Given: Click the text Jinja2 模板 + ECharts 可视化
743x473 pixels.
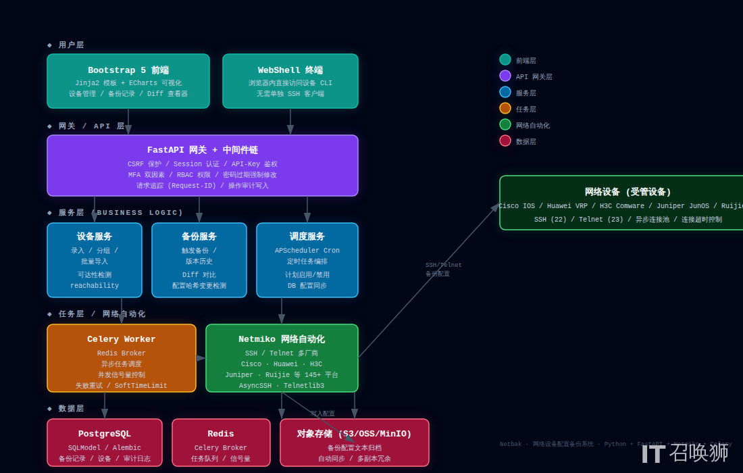Looking at the screenshot, I should point(128,83).
